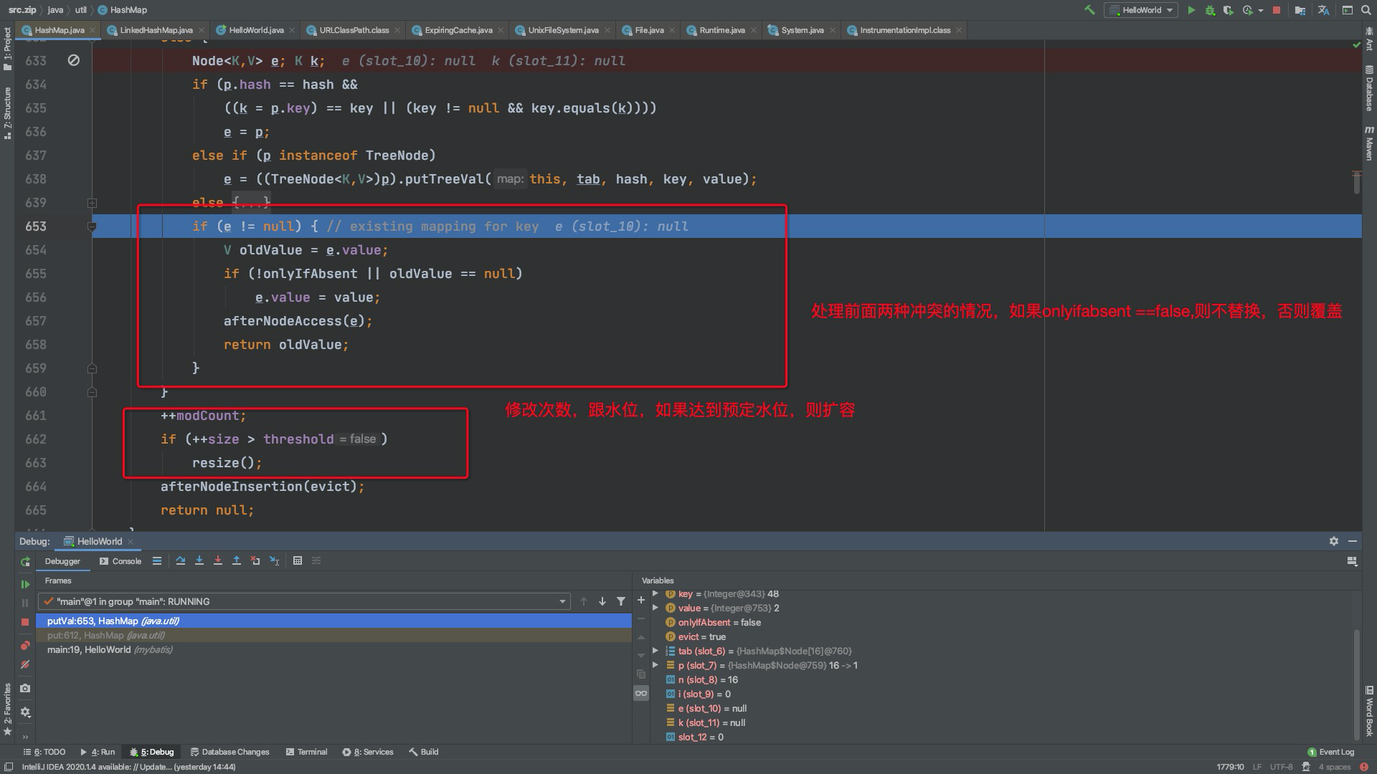Stop debugging with red square in debug sidebar
Image resolution: width=1377 pixels, height=774 pixels.
click(x=25, y=622)
